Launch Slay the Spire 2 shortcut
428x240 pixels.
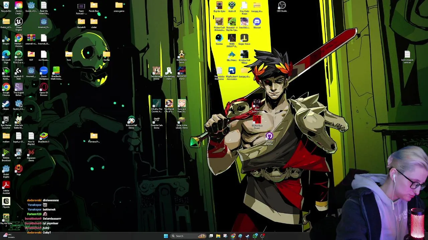(6, 219)
